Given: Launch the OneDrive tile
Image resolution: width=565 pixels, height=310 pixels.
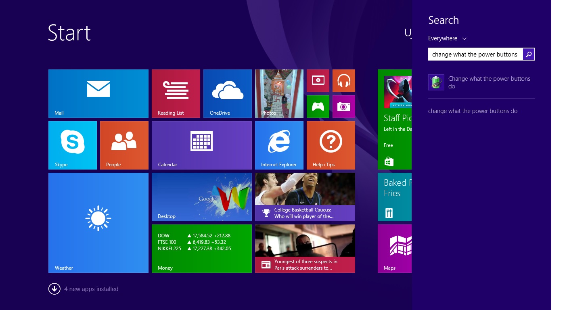Looking at the screenshot, I should [x=228, y=94].
